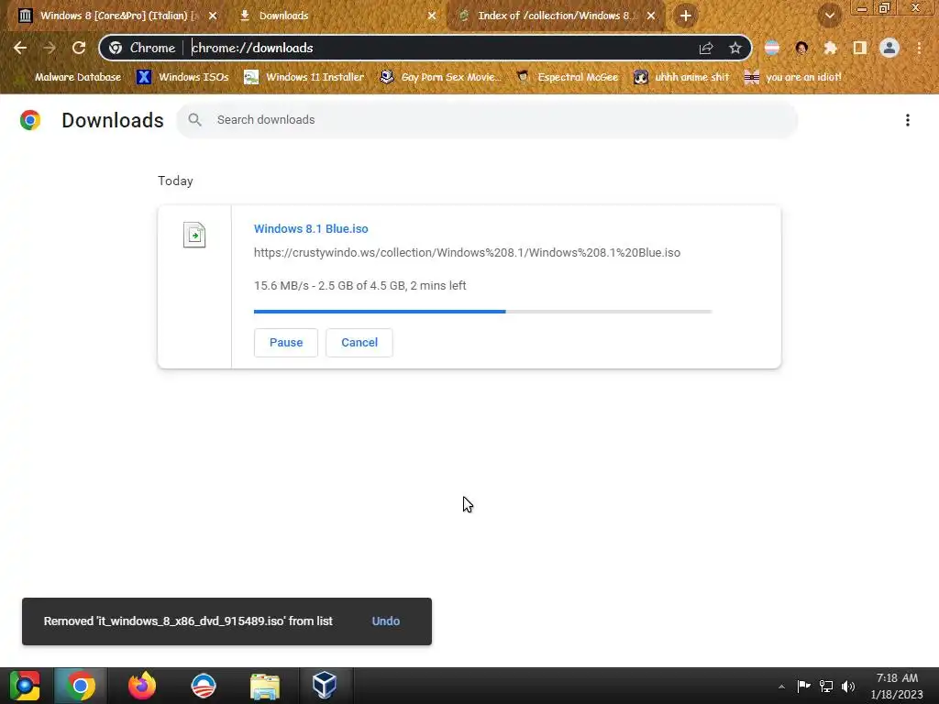This screenshot has width=939, height=704.
Task: Switch to Windows 8 [Core&Pro] (Italian) tab
Action: coord(118,16)
